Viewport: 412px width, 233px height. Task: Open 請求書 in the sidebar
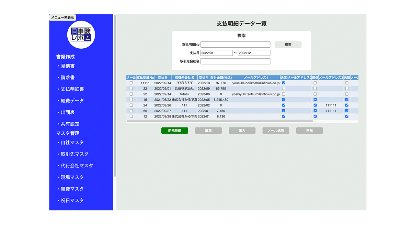pos(68,77)
